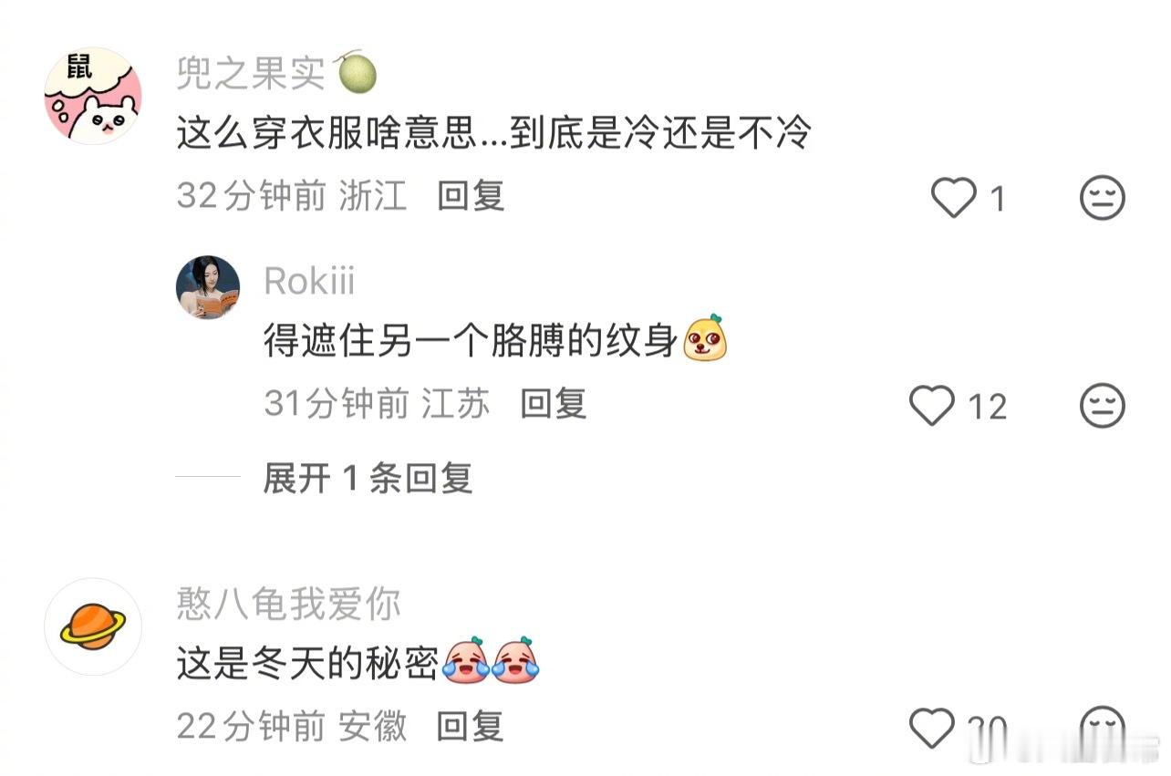
Task: Open 憨八龟我爱你's planet avatar
Action: tap(93, 626)
